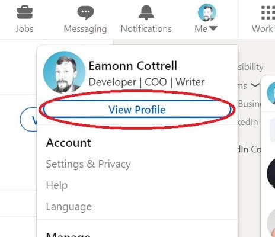This screenshot has width=275, height=237.
Task: Collapse the Me dropdown caret arrow
Action: point(213,28)
